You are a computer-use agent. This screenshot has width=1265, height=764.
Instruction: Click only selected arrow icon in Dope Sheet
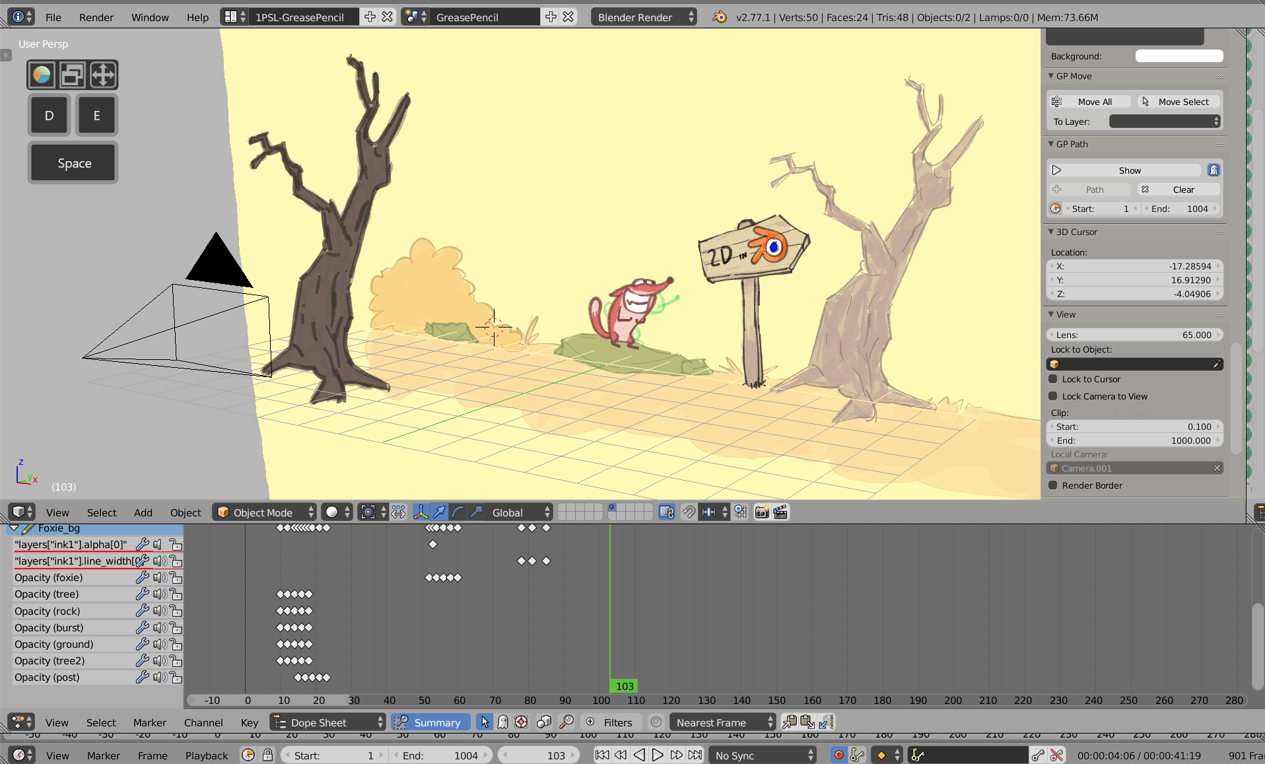click(x=485, y=722)
